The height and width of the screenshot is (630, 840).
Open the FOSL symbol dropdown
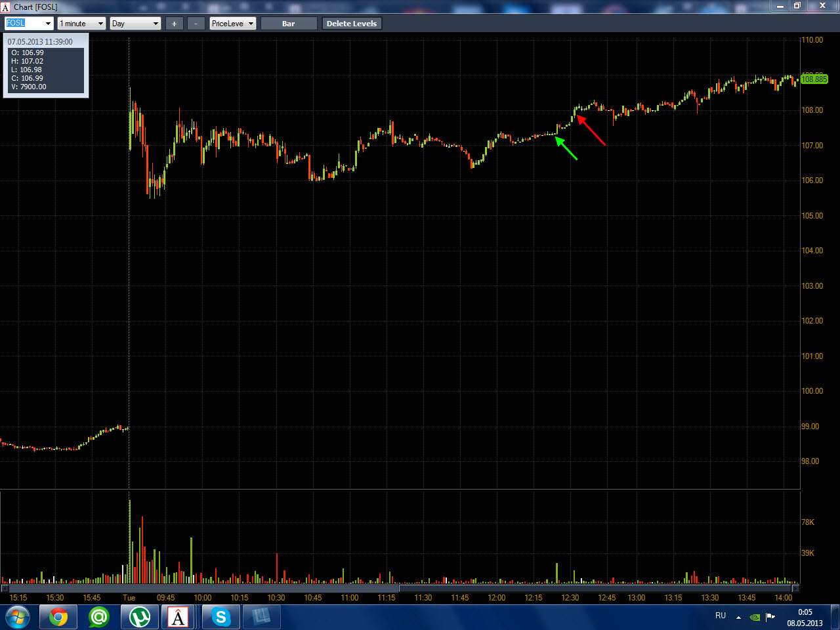click(x=29, y=24)
